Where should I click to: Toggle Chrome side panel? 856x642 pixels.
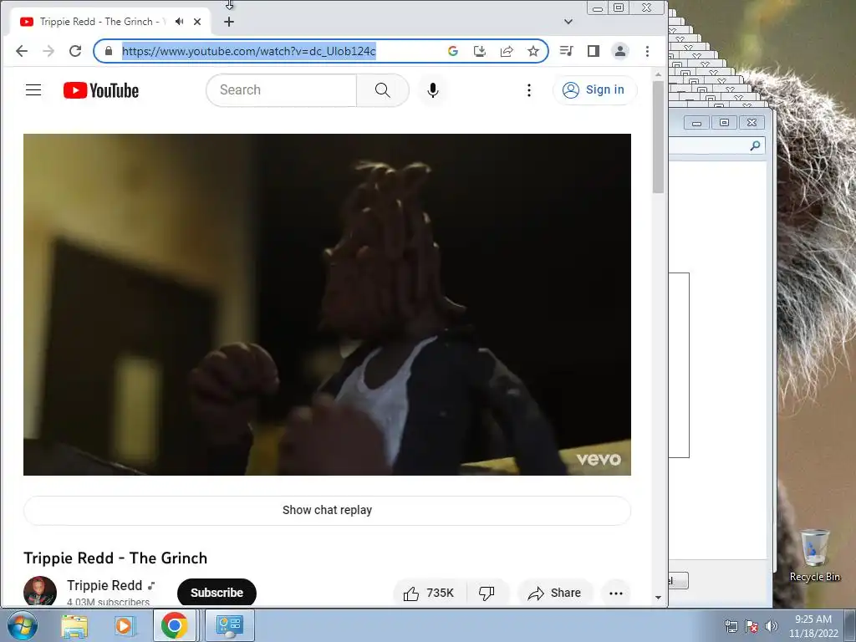coord(594,51)
